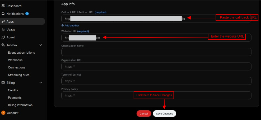Collapse the Toolbox section chevron
The image size is (261, 120).
[41, 45]
